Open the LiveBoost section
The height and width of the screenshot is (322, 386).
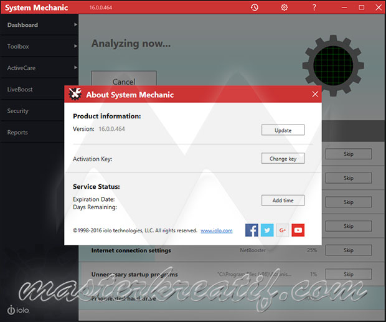click(x=32, y=89)
